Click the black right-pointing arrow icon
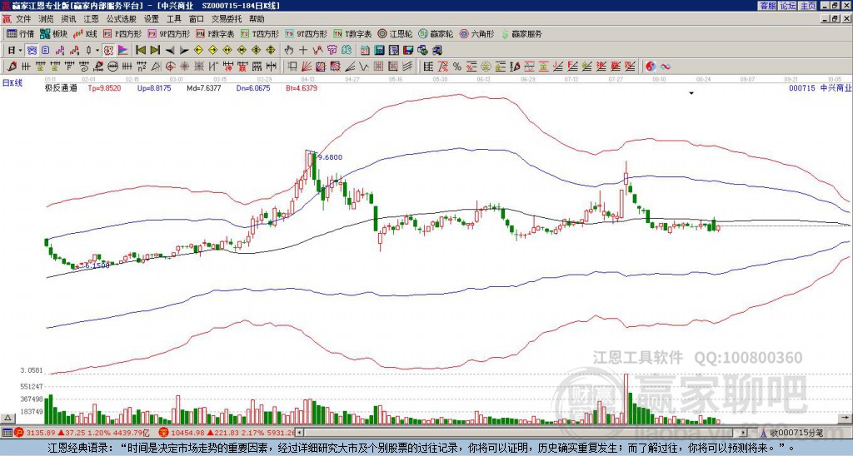Screen dimensions: 853x456 tap(184, 51)
